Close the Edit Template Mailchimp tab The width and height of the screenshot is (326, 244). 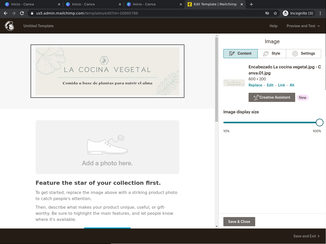(x=242, y=4)
